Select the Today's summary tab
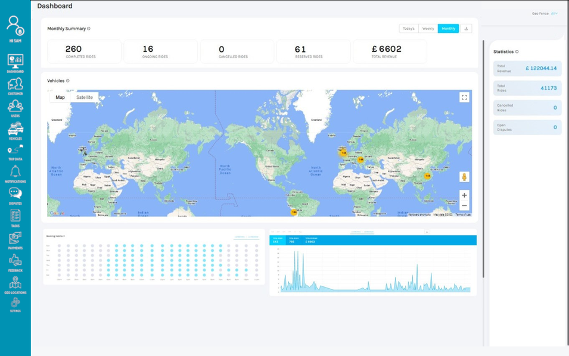The width and height of the screenshot is (569, 356). [x=409, y=29]
